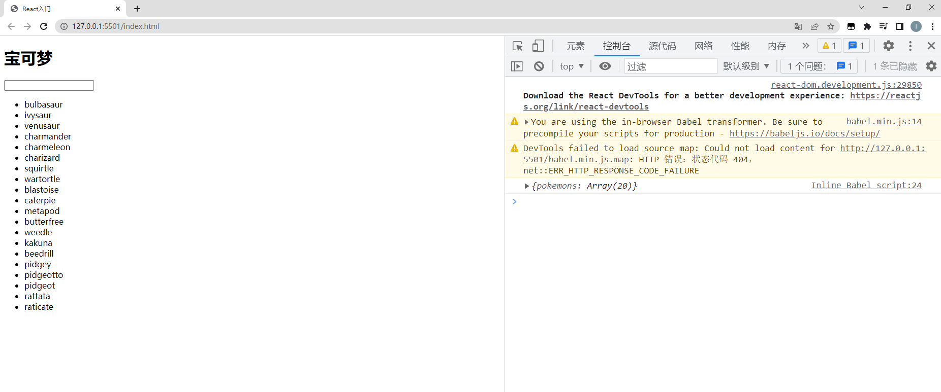Open react-dom.development.js:29850 source link
941x392 pixels.
coord(846,85)
